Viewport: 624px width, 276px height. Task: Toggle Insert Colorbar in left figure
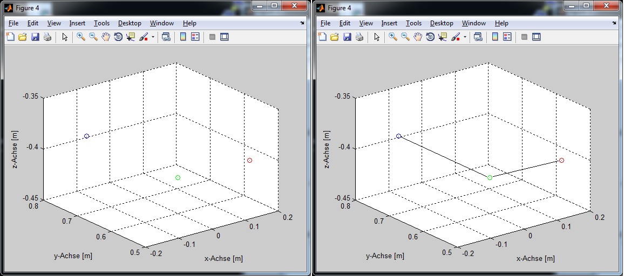coord(183,37)
